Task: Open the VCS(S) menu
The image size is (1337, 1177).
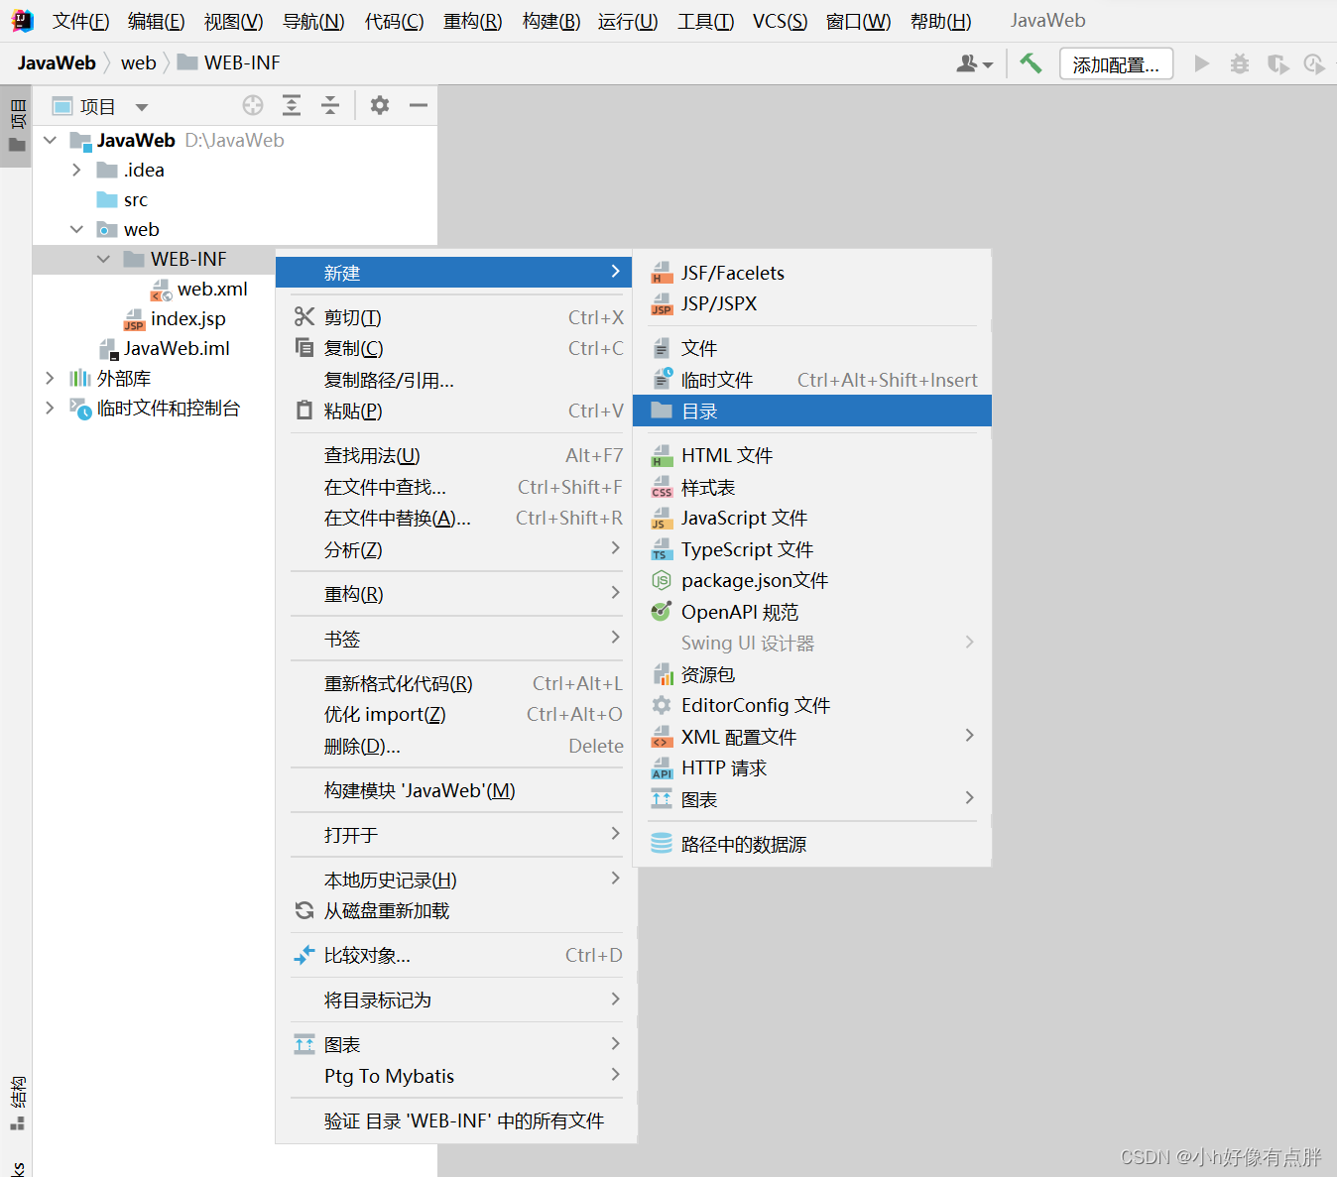Action: click(780, 21)
